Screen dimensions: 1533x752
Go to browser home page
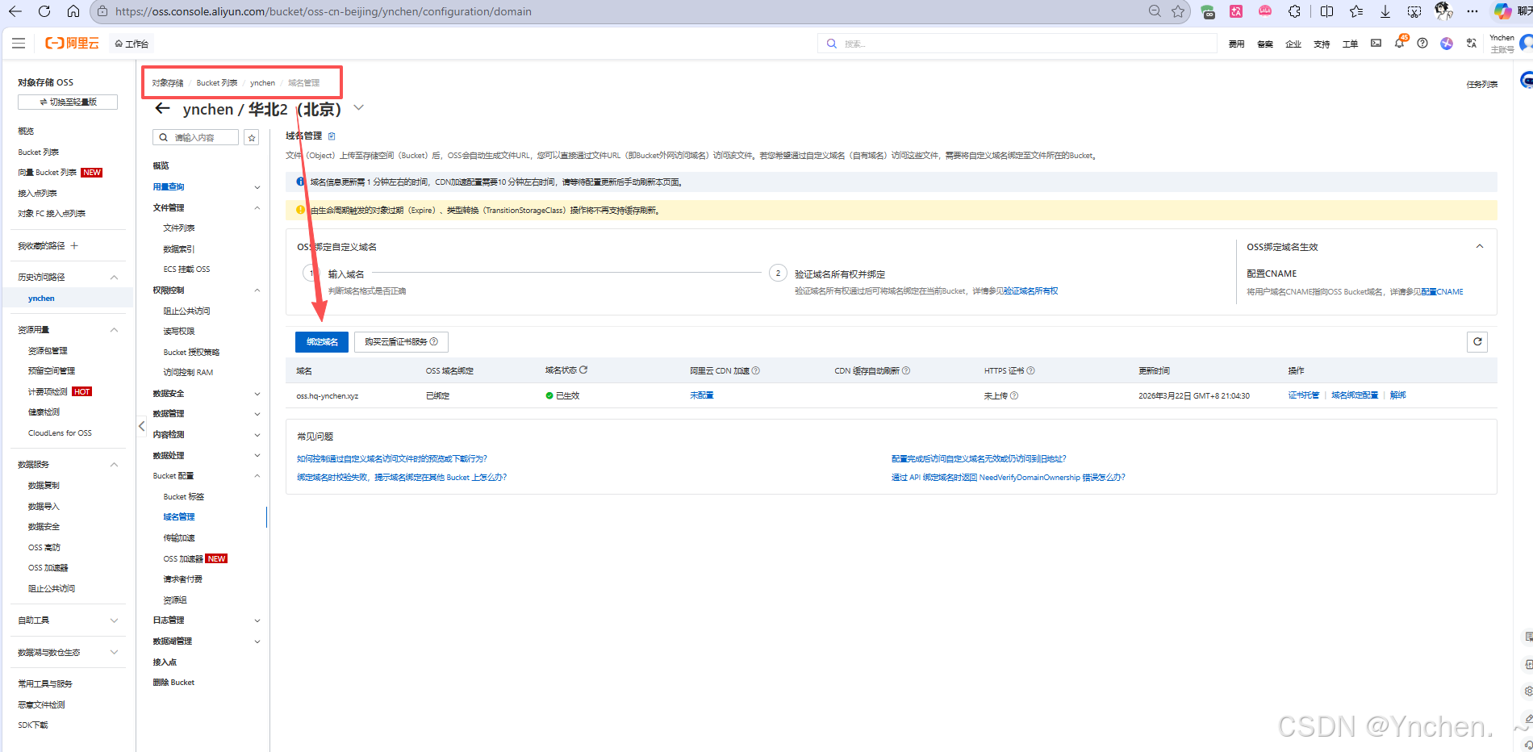coord(73,11)
